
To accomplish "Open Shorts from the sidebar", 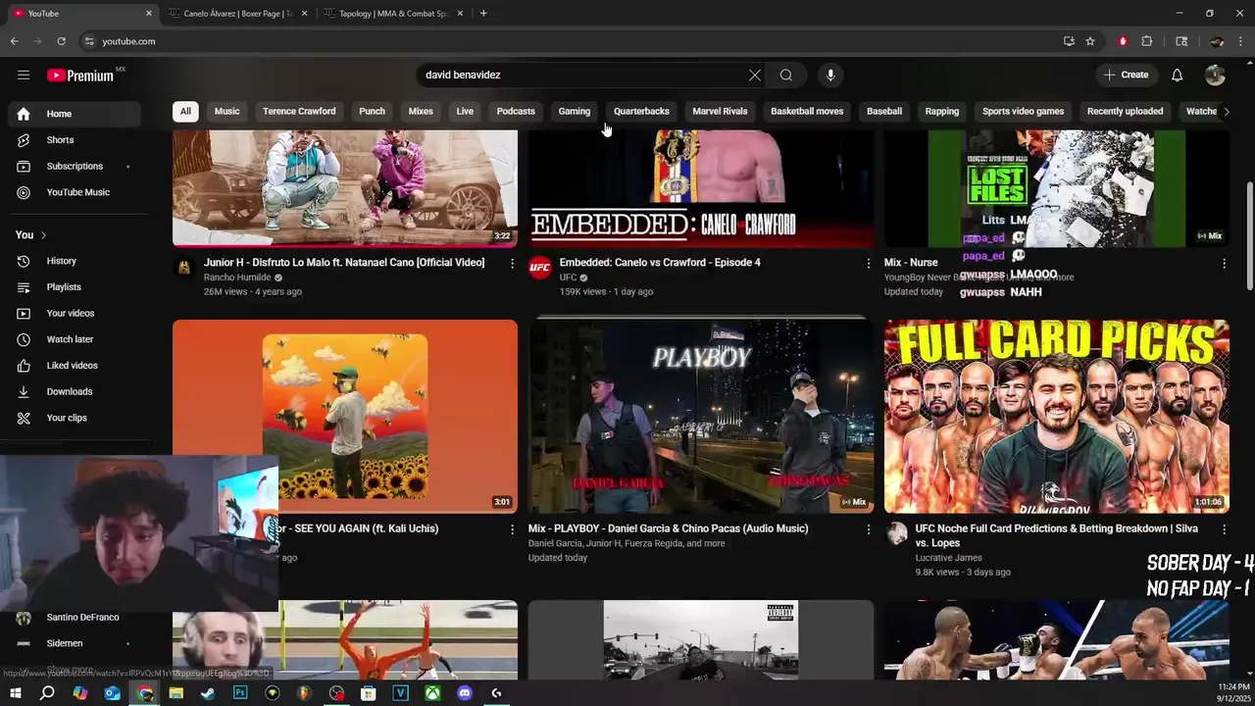I will [75, 140].
